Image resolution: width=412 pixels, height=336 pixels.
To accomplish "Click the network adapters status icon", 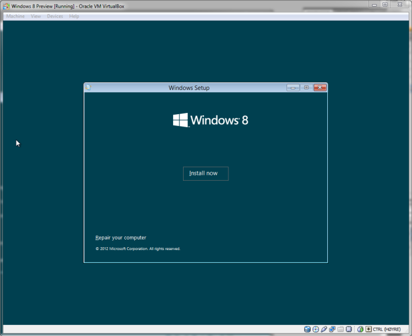I will coord(333,329).
